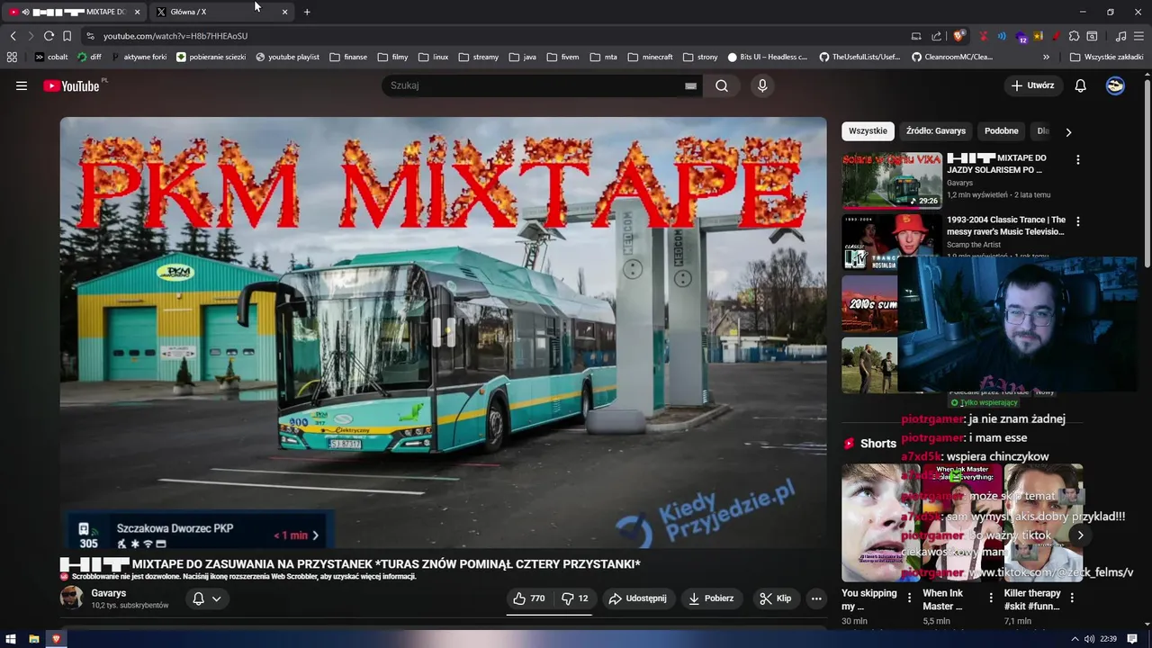Open media control music note icon

point(1120,36)
